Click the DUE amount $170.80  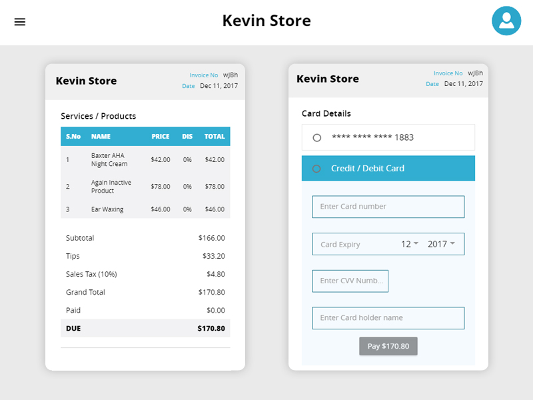coord(211,328)
